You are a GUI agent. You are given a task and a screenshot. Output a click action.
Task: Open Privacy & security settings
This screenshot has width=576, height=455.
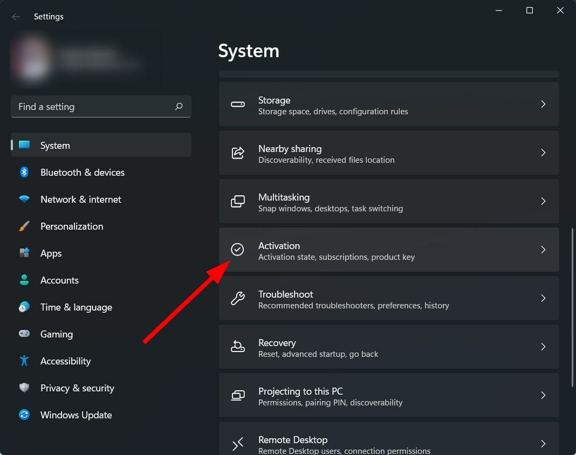77,388
